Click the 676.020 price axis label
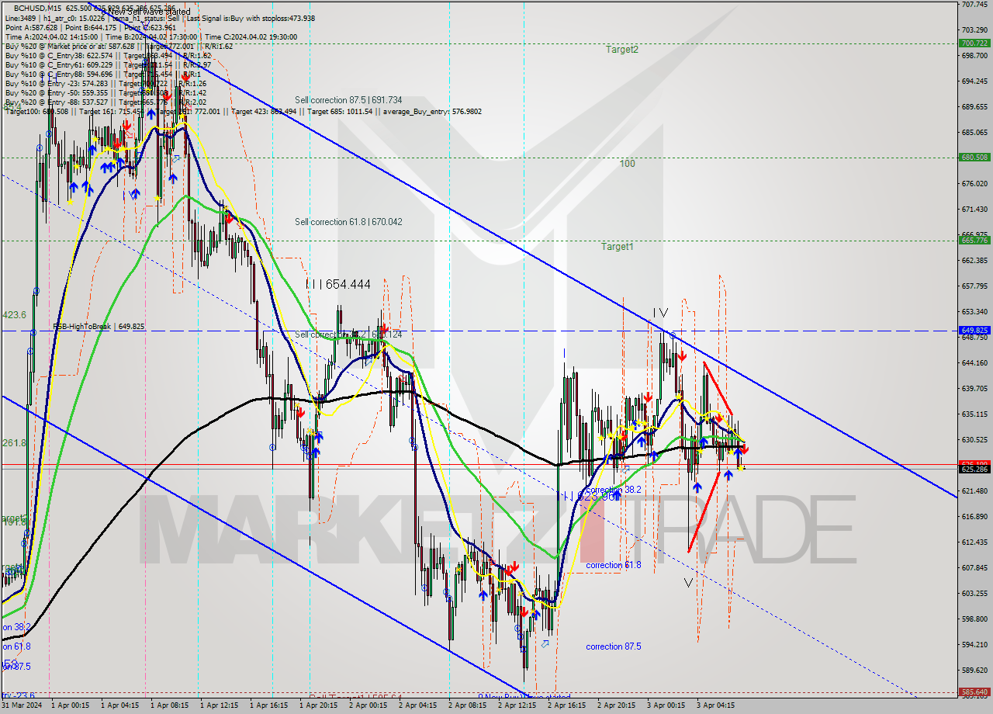This screenshot has height=714, width=993. coord(974,183)
